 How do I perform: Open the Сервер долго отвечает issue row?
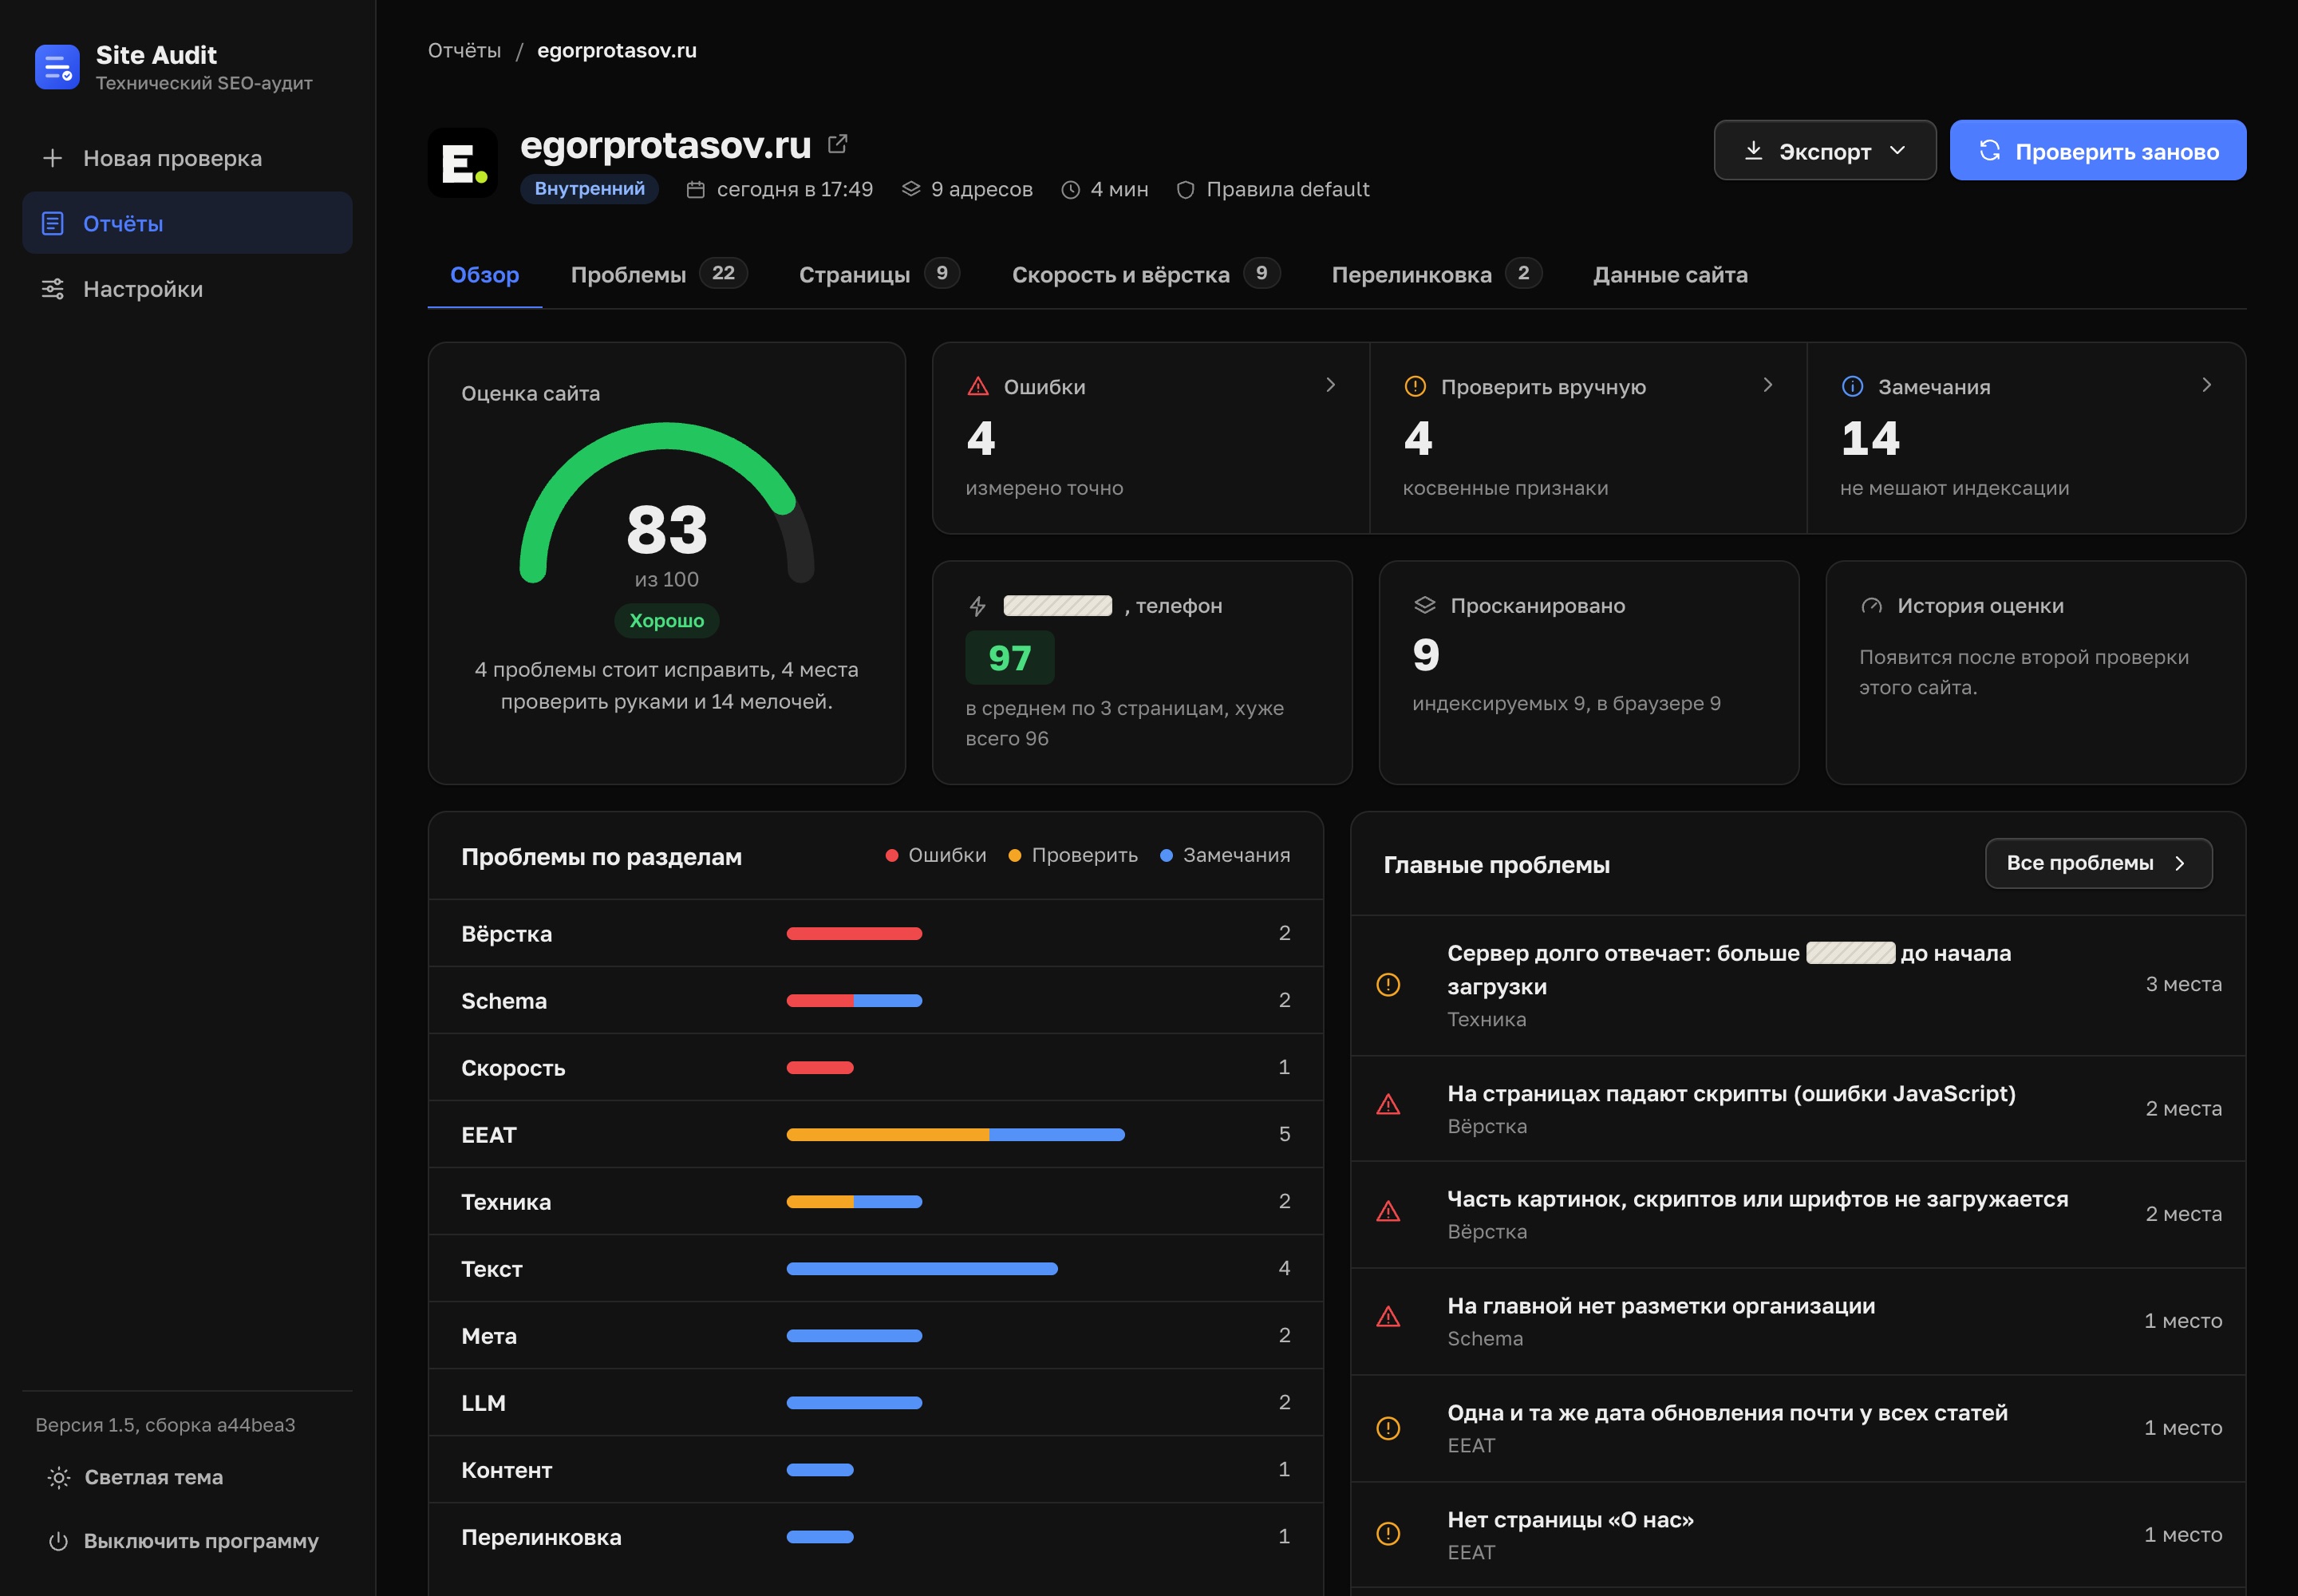(x=1798, y=985)
